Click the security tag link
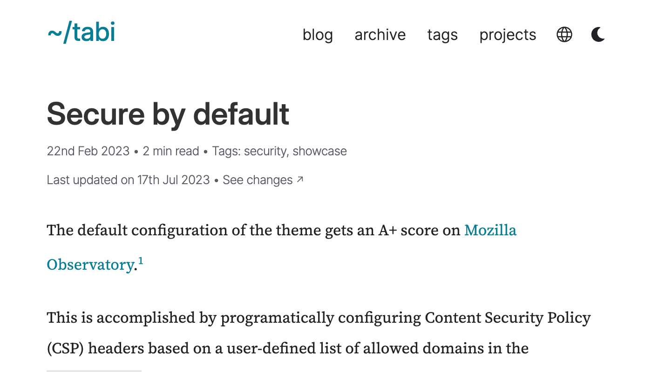Image resolution: width=652 pixels, height=372 pixels. click(x=265, y=152)
